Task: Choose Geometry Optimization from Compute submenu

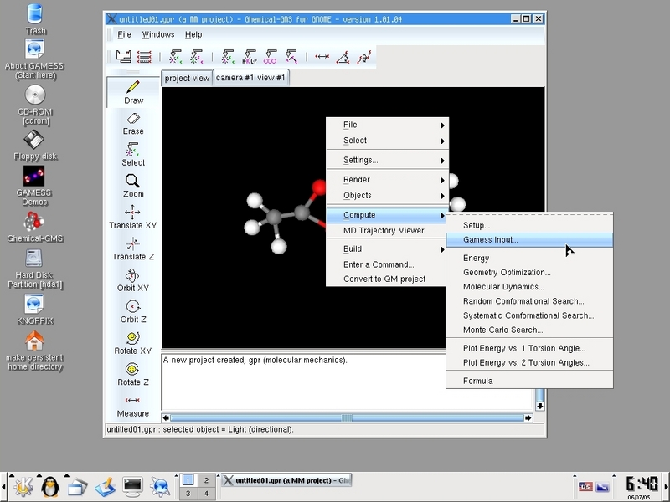Action: click(x=507, y=273)
